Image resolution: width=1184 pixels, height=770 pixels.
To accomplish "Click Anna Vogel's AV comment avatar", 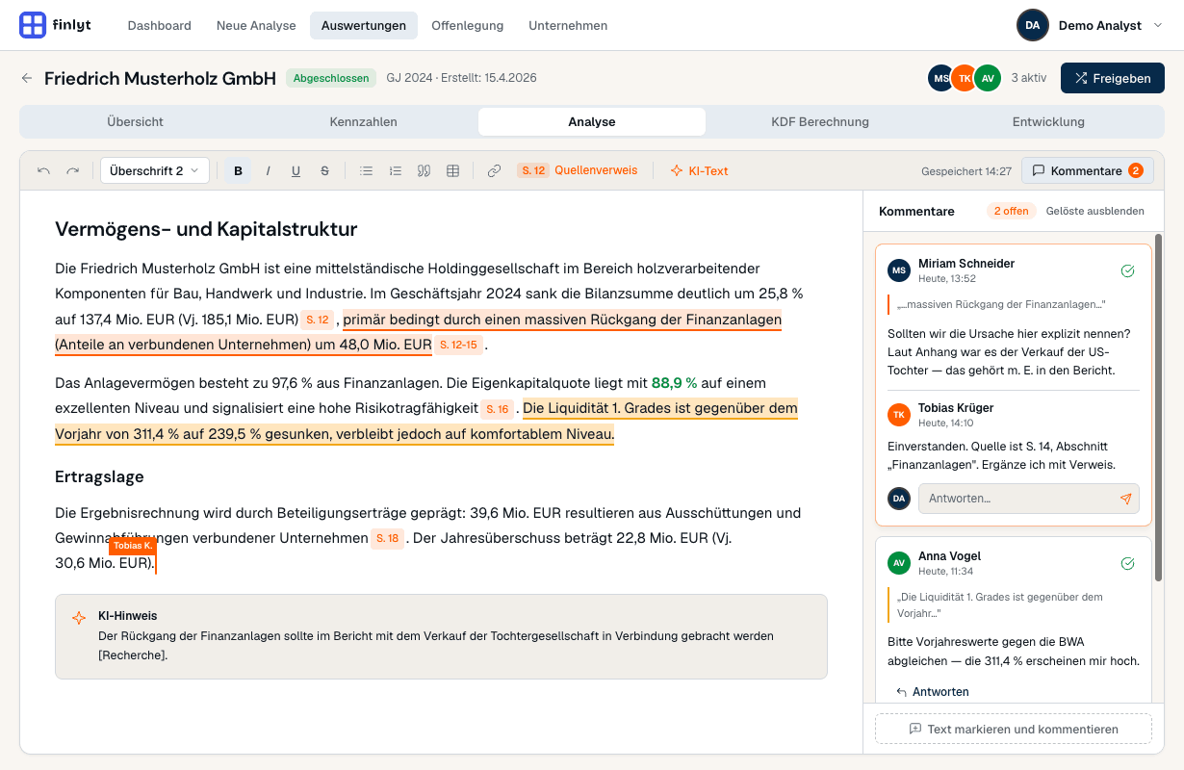I will coord(899,563).
